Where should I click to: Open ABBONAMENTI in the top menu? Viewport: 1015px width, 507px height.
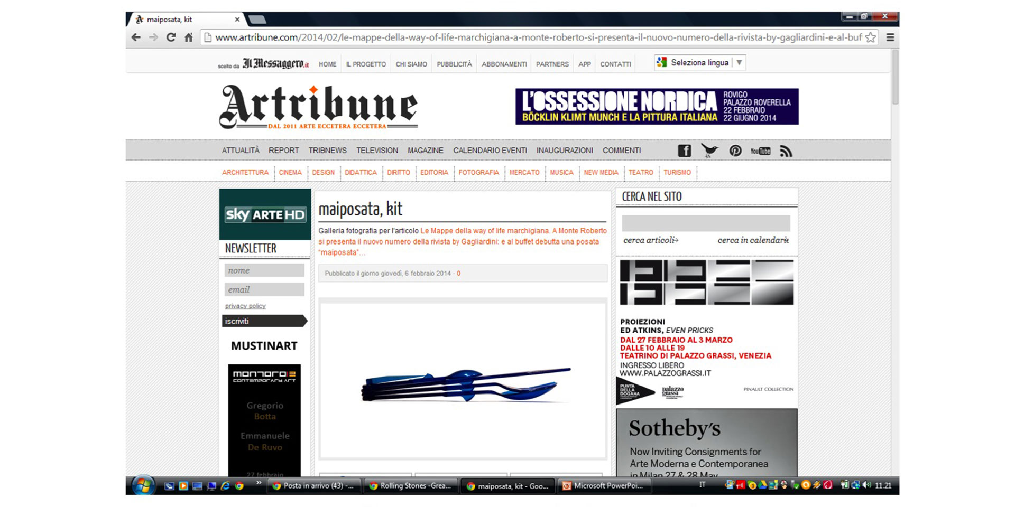(x=504, y=64)
